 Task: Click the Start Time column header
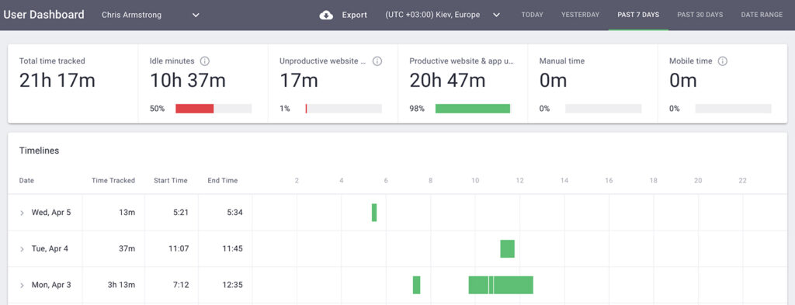171,180
